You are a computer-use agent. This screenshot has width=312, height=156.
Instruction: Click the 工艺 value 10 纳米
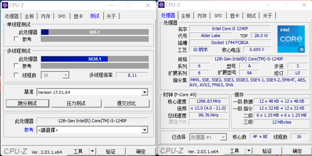point(200,50)
